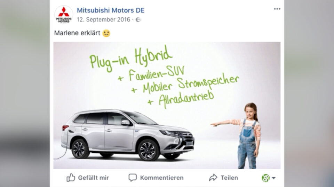Click the Marlene erklärt post text
Viewport: 334px width, 187px height.
pos(77,33)
